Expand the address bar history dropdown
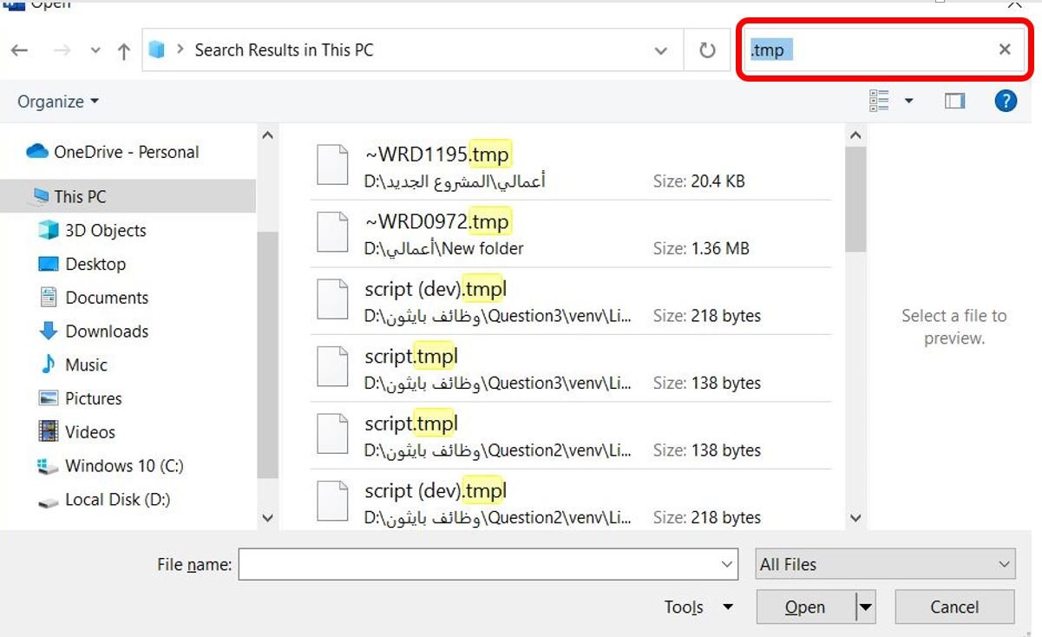This screenshot has width=1042, height=637. coord(661,50)
